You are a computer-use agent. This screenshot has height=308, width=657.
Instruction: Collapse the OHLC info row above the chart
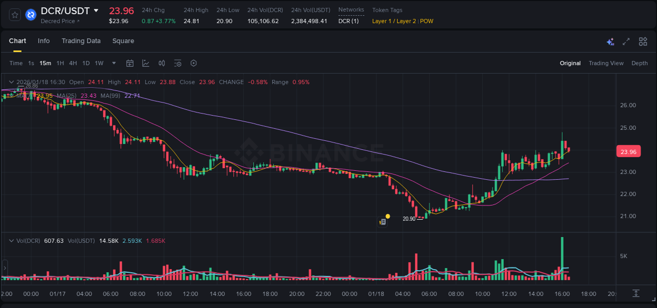click(12, 82)
